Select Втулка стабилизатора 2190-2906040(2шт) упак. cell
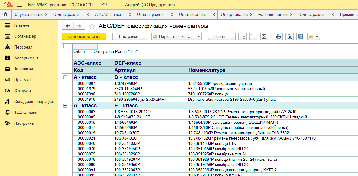Screen dimensions: 358x176 [x=272, y=100]
